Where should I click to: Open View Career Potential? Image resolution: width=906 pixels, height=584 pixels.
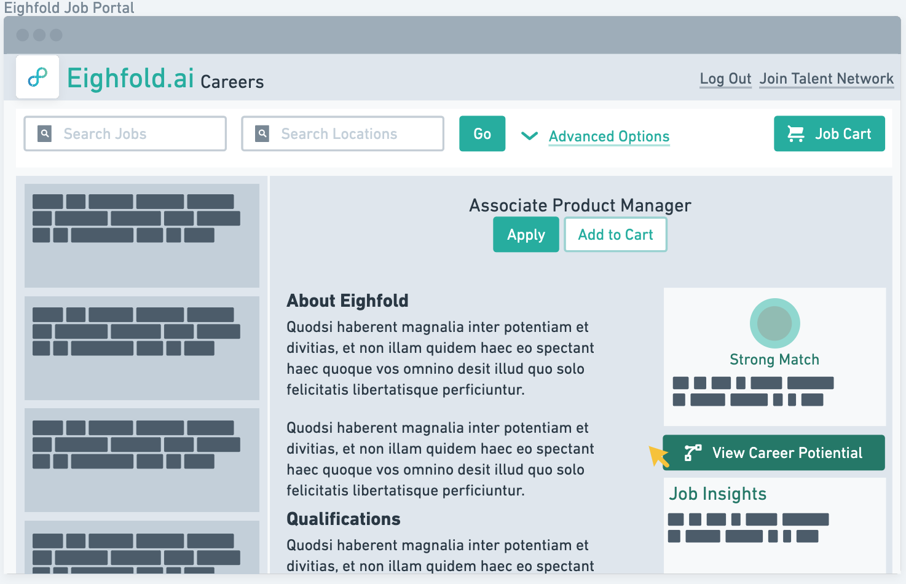[x=786, y=453]
